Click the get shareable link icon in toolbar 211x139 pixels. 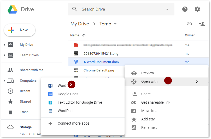pyautogui.click(x=189, y=24)
